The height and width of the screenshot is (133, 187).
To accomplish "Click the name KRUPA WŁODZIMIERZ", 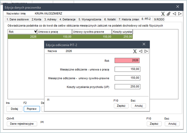I will [48, 14].
